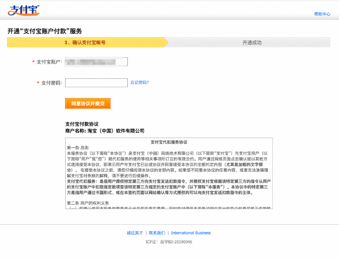339x260 pixels.
Task: Click the 第二条 用户的权利义务 clause heading
Action: 88,203
